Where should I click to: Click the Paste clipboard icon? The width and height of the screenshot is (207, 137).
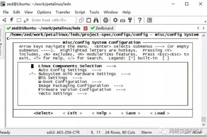[89, 20]
